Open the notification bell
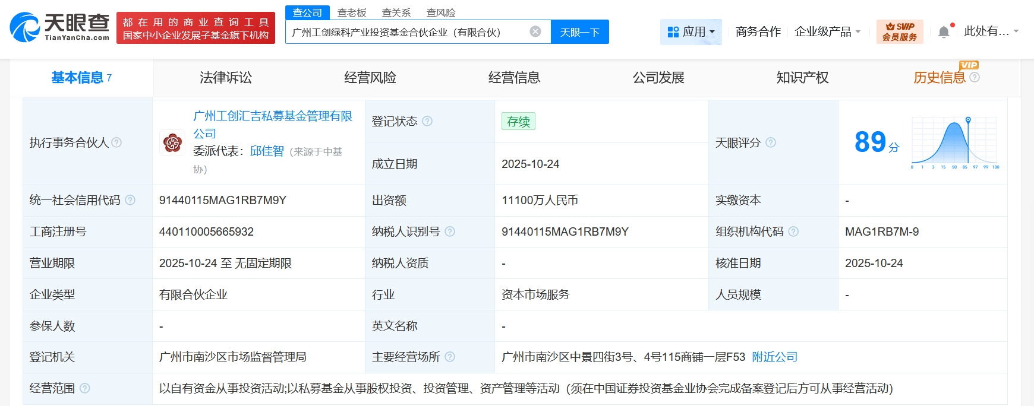The width and height of the screenshot is (1034, 406). click(x=944, y=31)
